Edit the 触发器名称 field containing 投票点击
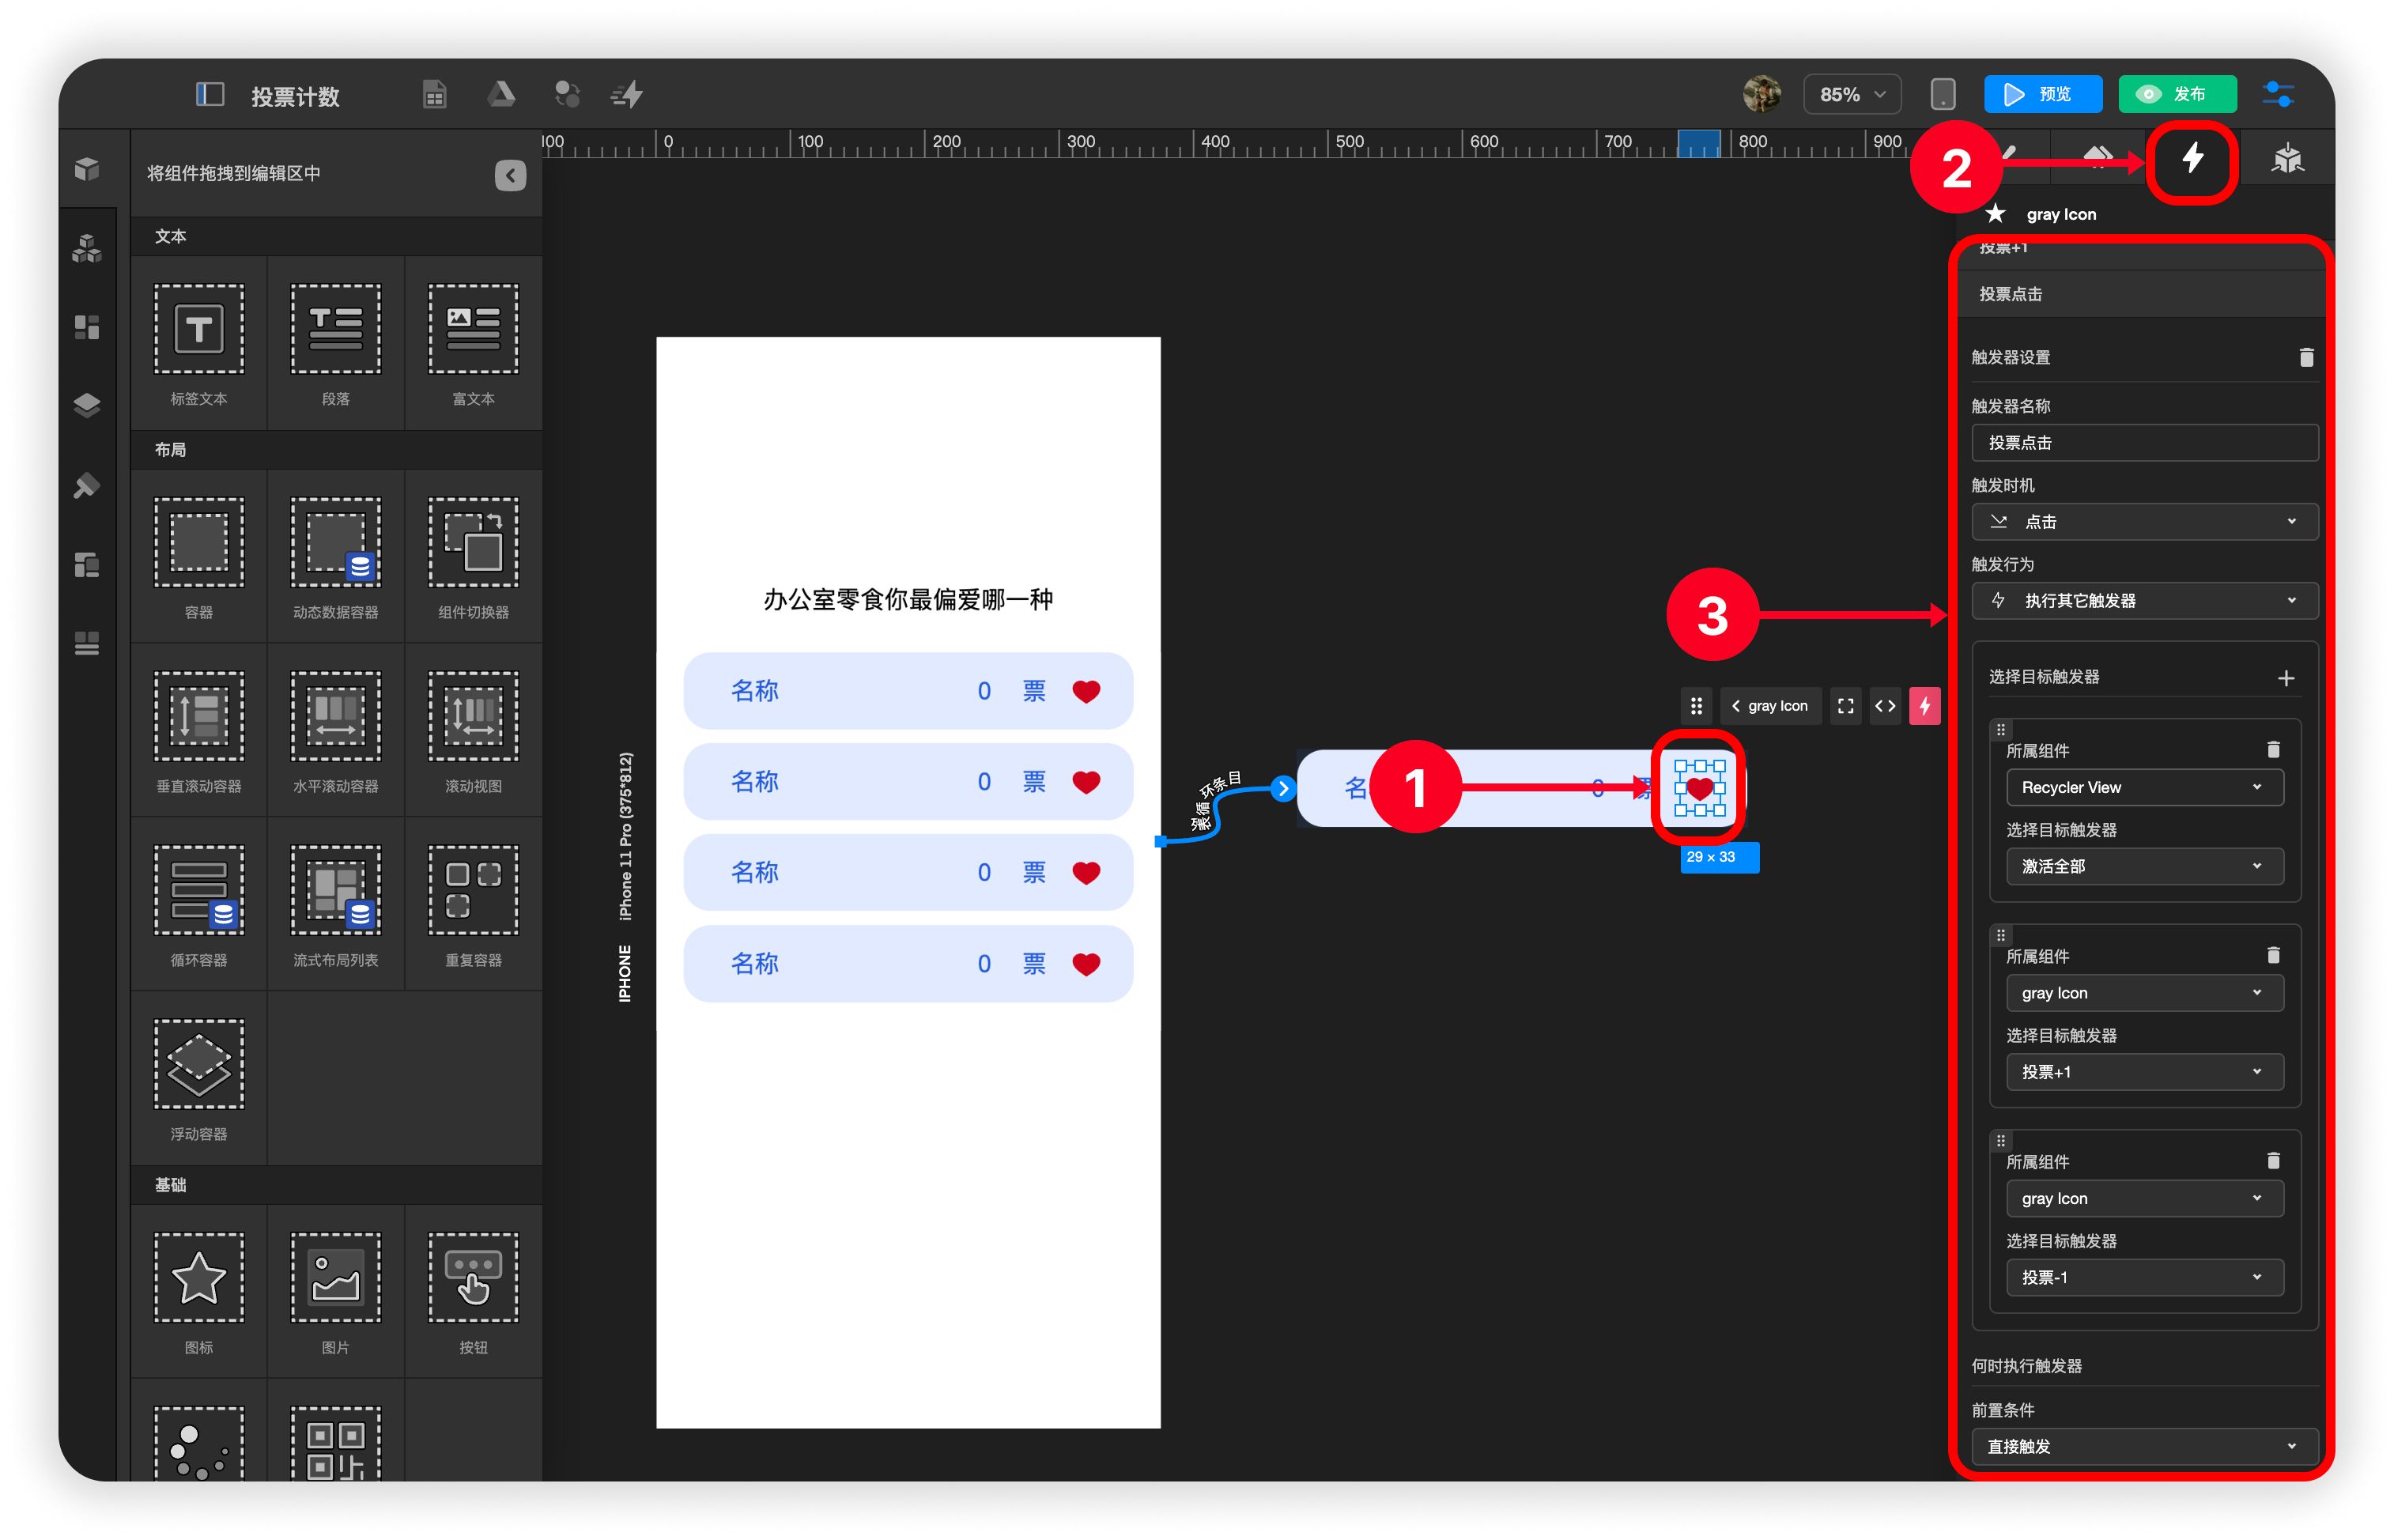2394x1540 pixels. pos(2144,442)
